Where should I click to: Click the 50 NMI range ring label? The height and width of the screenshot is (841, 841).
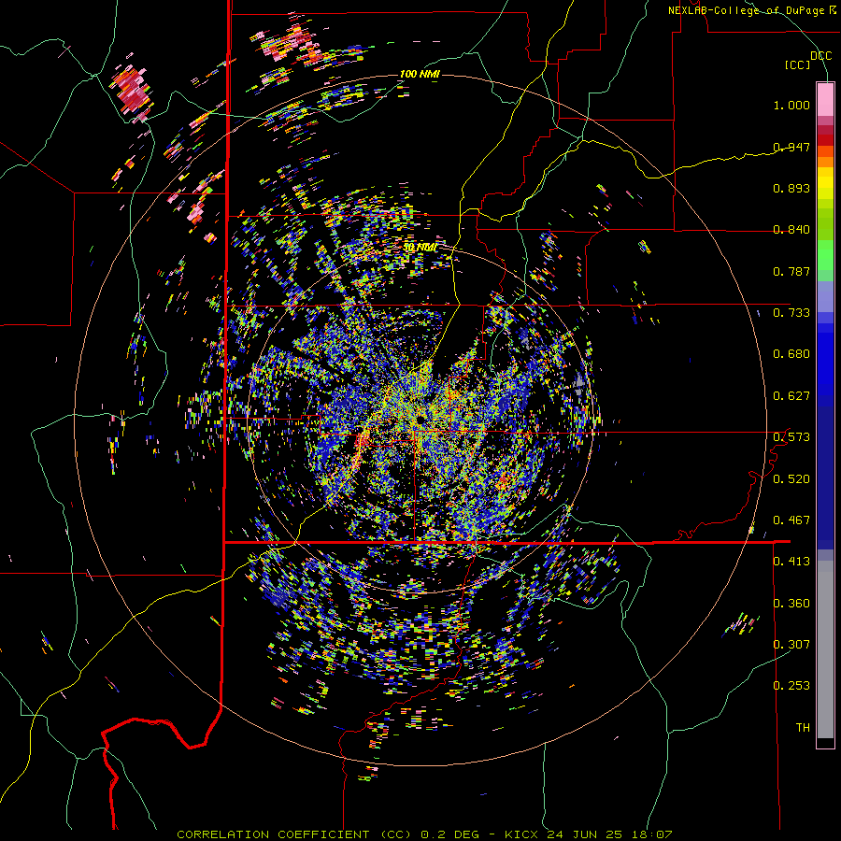tap(420, 248)
